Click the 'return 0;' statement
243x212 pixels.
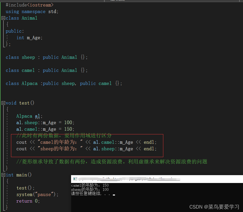(x=28, y=201)
